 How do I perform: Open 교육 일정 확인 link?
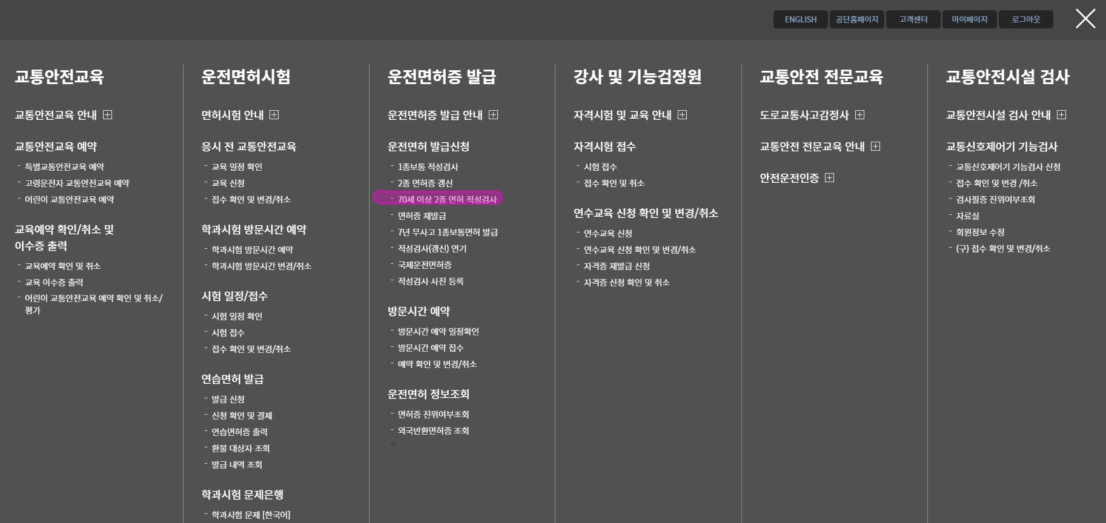tap(237, 166)
